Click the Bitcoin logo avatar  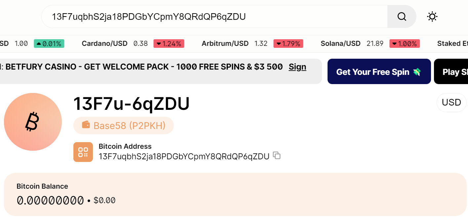(33, 122)
